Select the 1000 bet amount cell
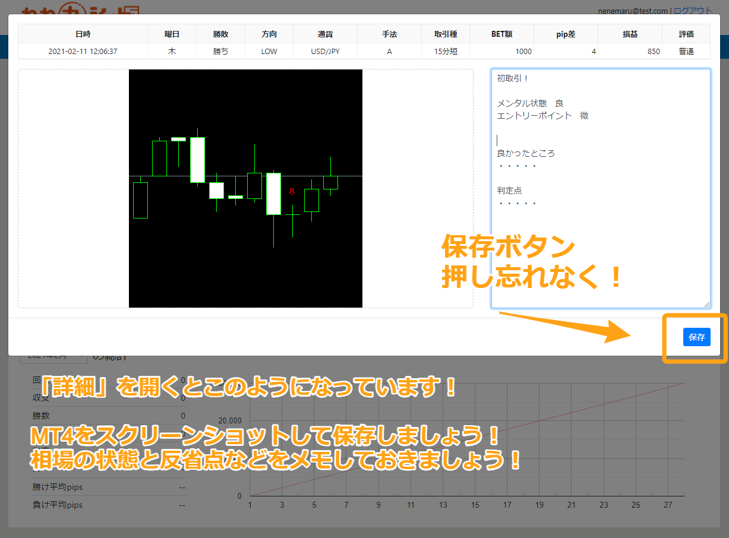 pos(502,51)
